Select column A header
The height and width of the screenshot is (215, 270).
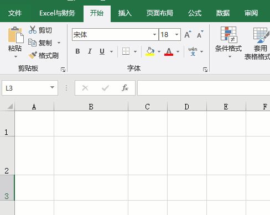click(34, 107)
